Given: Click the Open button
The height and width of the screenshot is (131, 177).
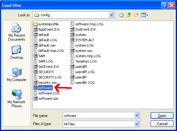Looking at the screenshot, I should (x=162, y=115).
